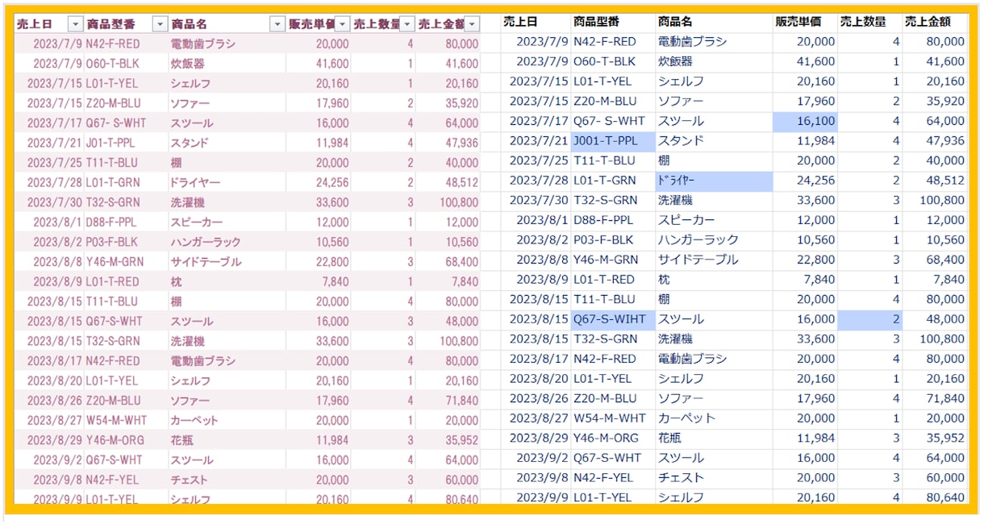Select date 2023/9/8 in the right table

pos(542,478)
